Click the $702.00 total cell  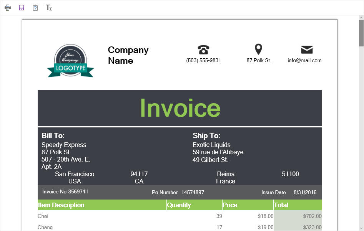click(312, 216)
